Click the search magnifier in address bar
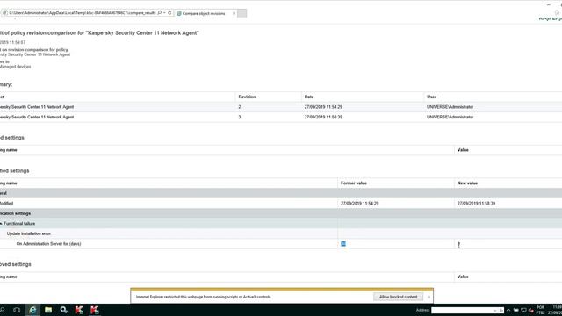This screenshot has height=316, width=562. click(160, 13)
